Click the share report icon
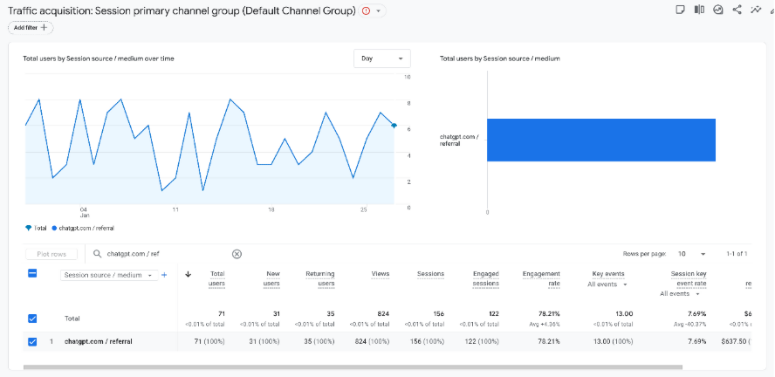 click(x=737, y=10)
